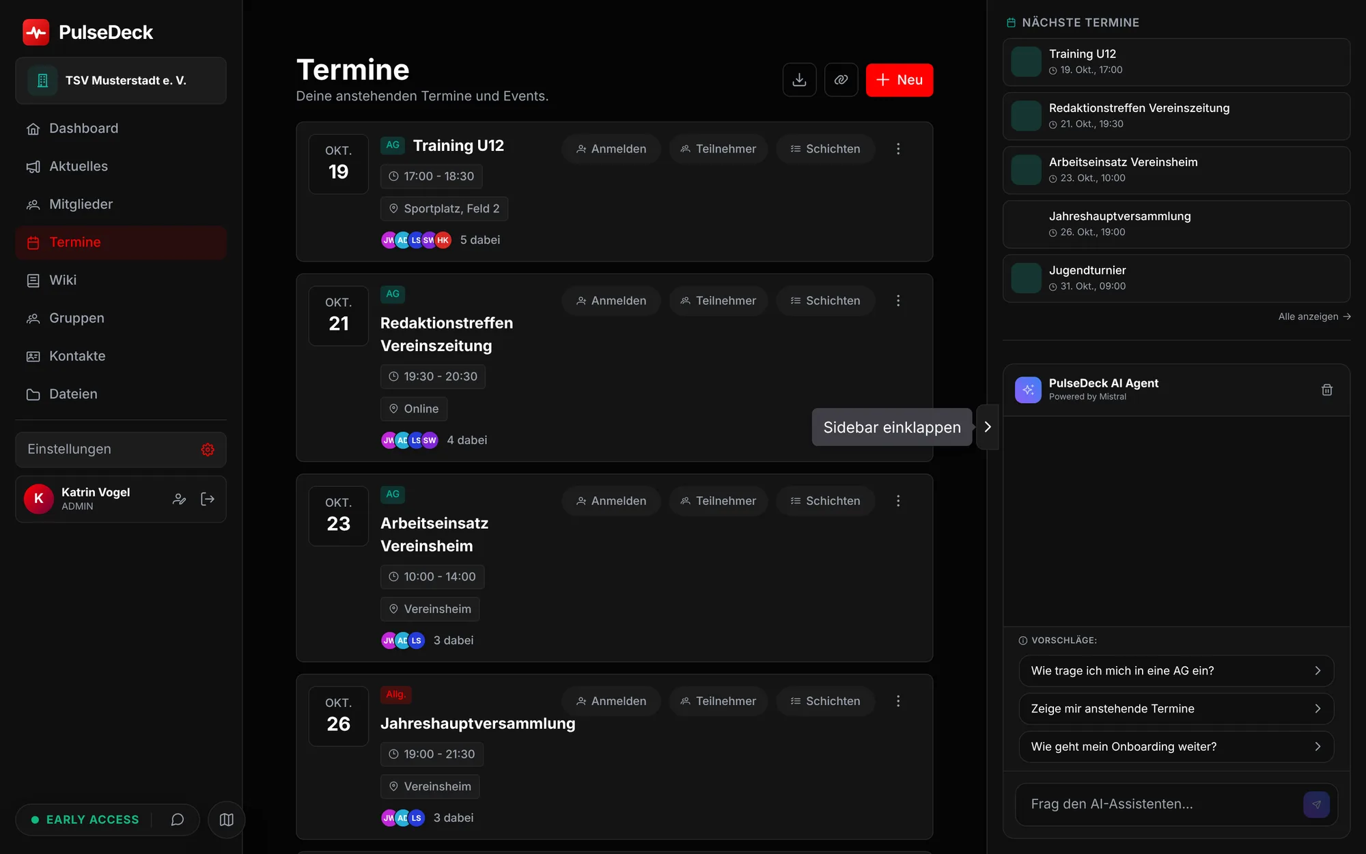Select suggestion 'Wie geht mein Onboarding weiter?'
Image resolution: width=1366 pixels, height=854 pixels.
pos(1176,747)
